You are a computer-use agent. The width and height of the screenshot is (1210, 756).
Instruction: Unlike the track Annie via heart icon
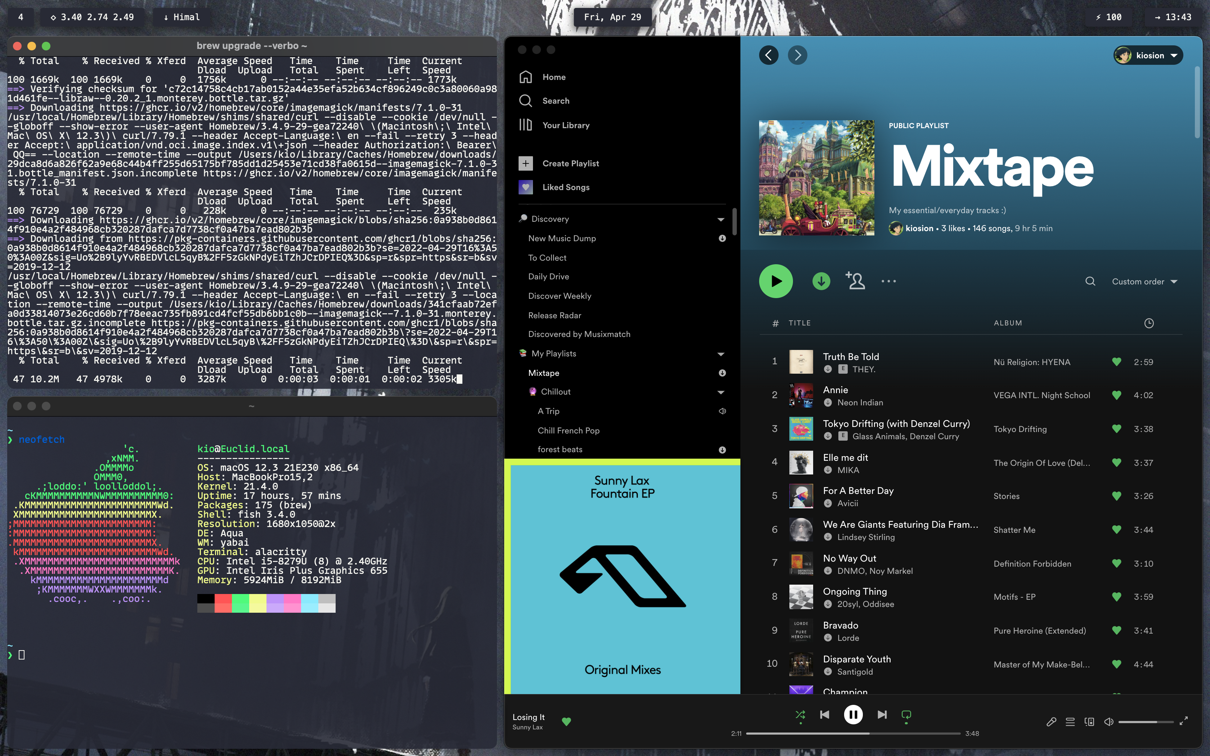1116,395
